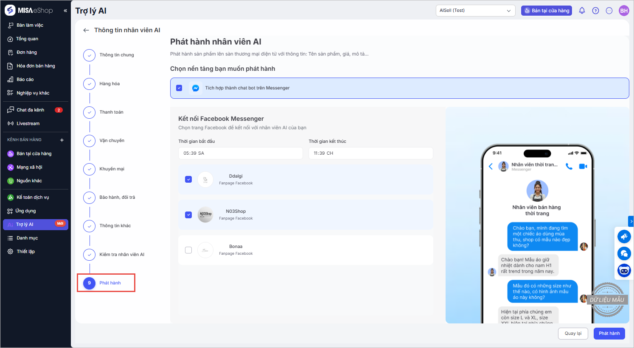Collapse the left sidebar with double chevron
Screen dimensions: 634x348
click(x=65, y=11)
